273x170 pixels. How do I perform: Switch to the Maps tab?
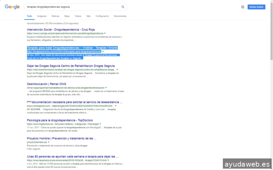[67, 16]
